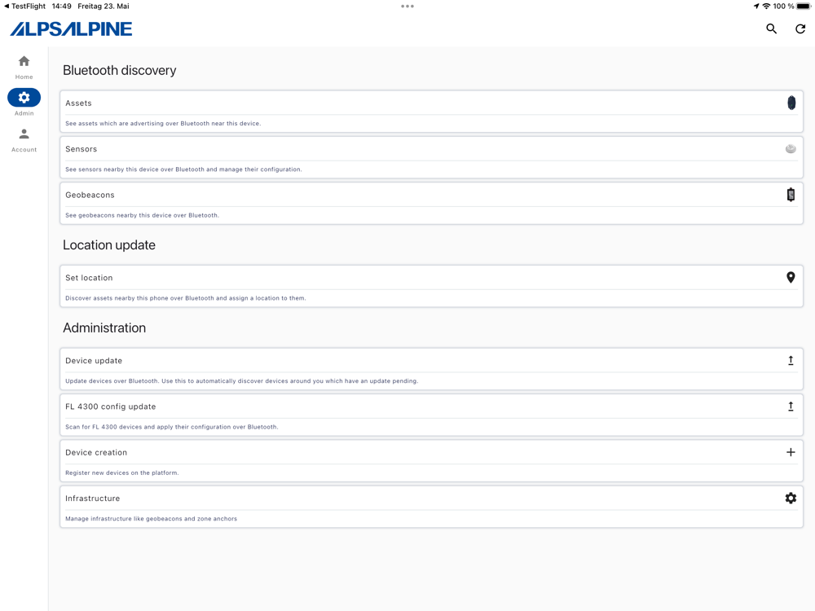The width and height of the screenshot is (815, 611).
Task: Return to TestFlight via status bar back
Action: pos(24,7)
